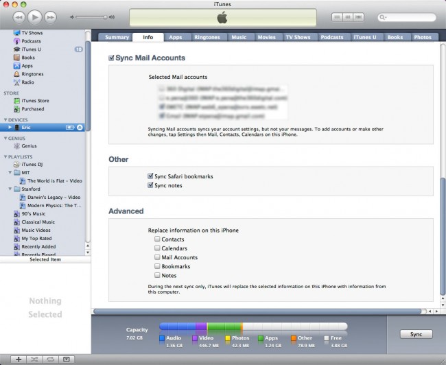Toggle shuffle button
This screenshot has width=446, height=365.
[x=34, y=360]
